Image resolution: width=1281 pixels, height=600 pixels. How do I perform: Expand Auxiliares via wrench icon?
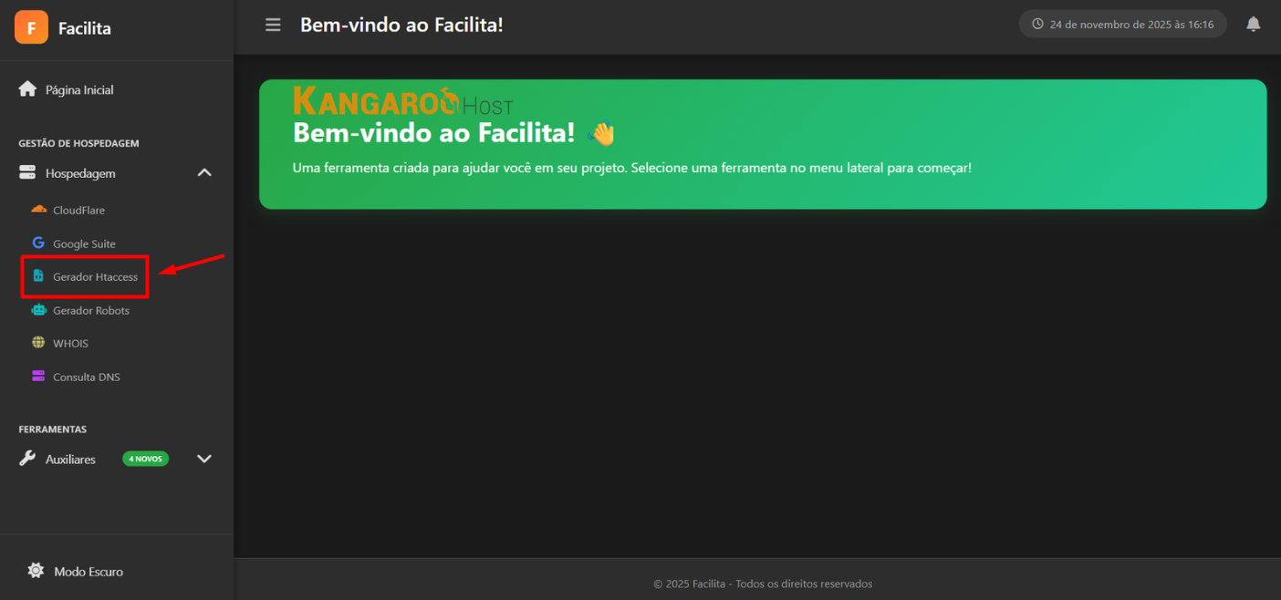pyautogui.click(x=27, y=459)
